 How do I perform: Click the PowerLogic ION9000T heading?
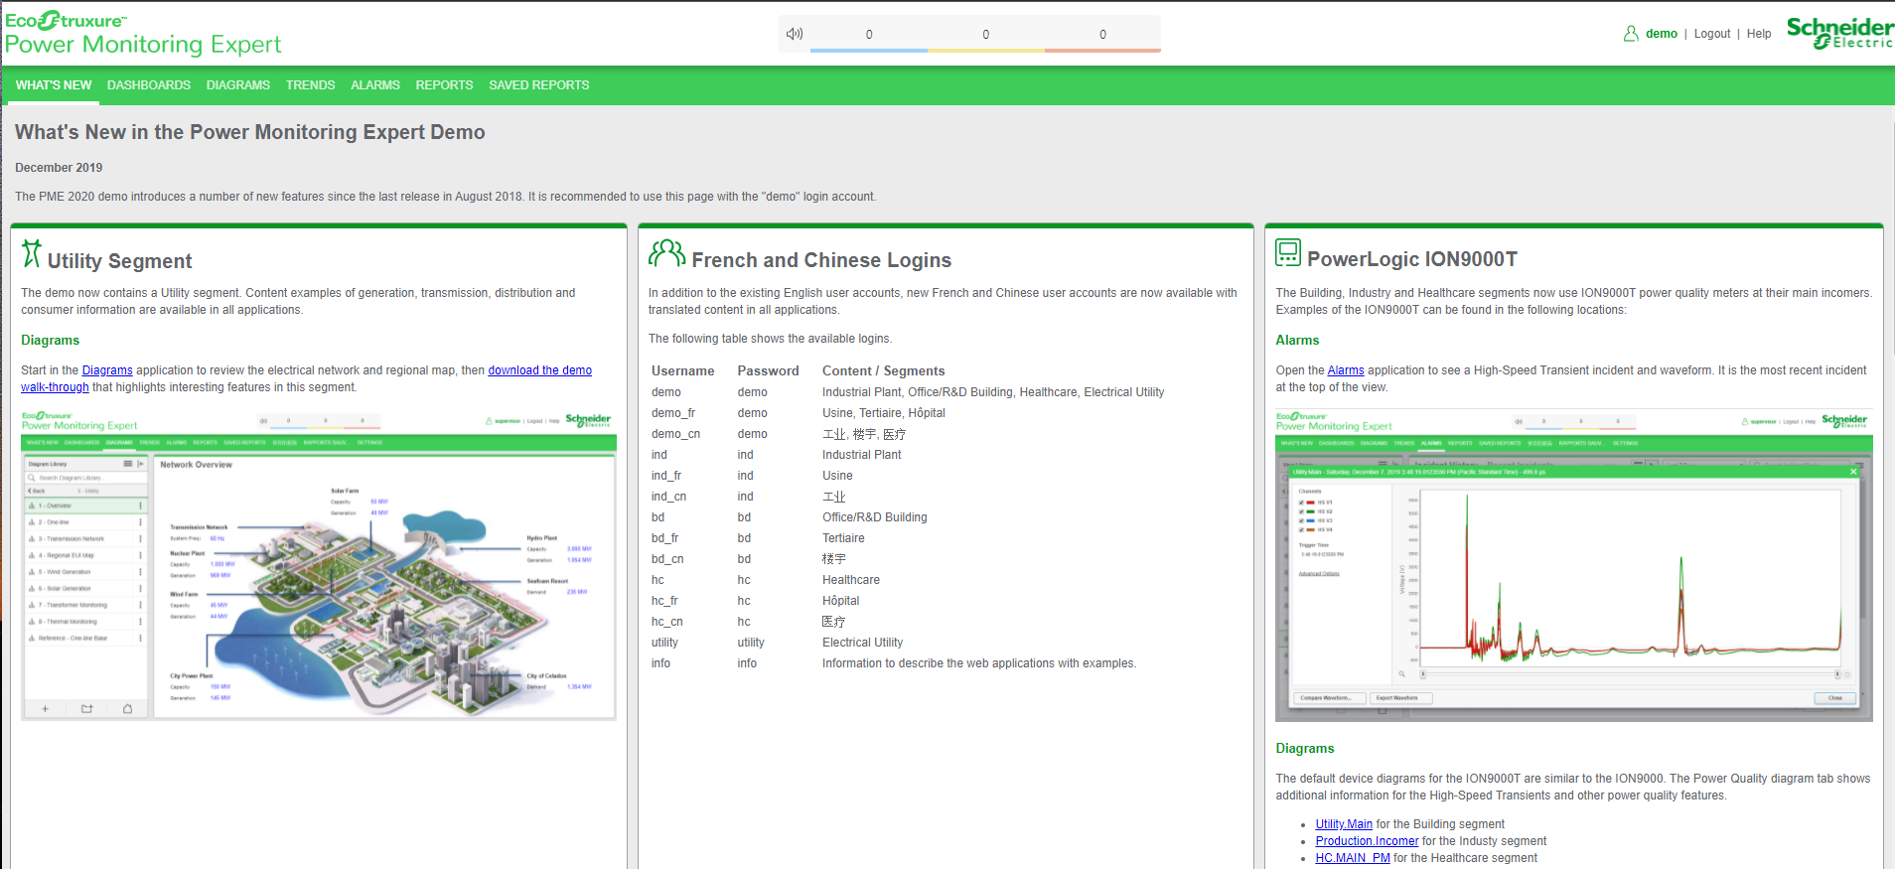click(1411, 259)
